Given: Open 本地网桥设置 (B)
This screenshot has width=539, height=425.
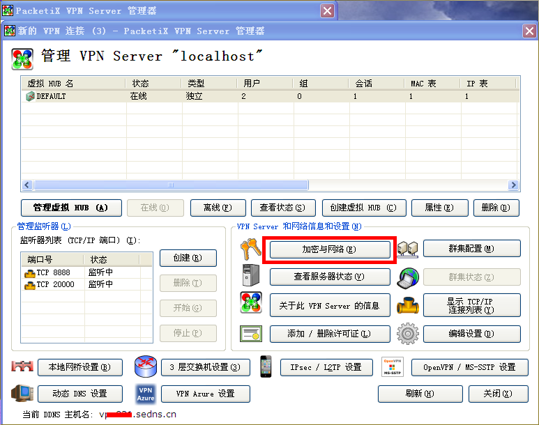Looking at the screenshot, I should click(80, 368).
